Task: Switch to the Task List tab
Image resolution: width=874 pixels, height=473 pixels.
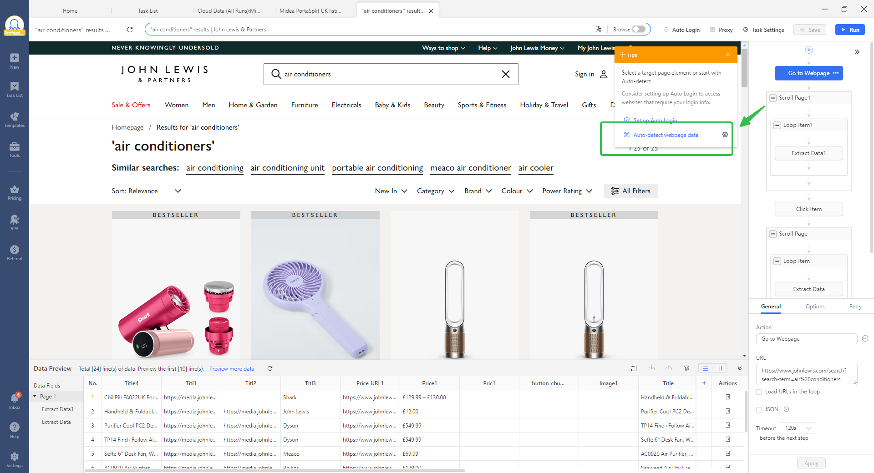Action: point(148,10)
